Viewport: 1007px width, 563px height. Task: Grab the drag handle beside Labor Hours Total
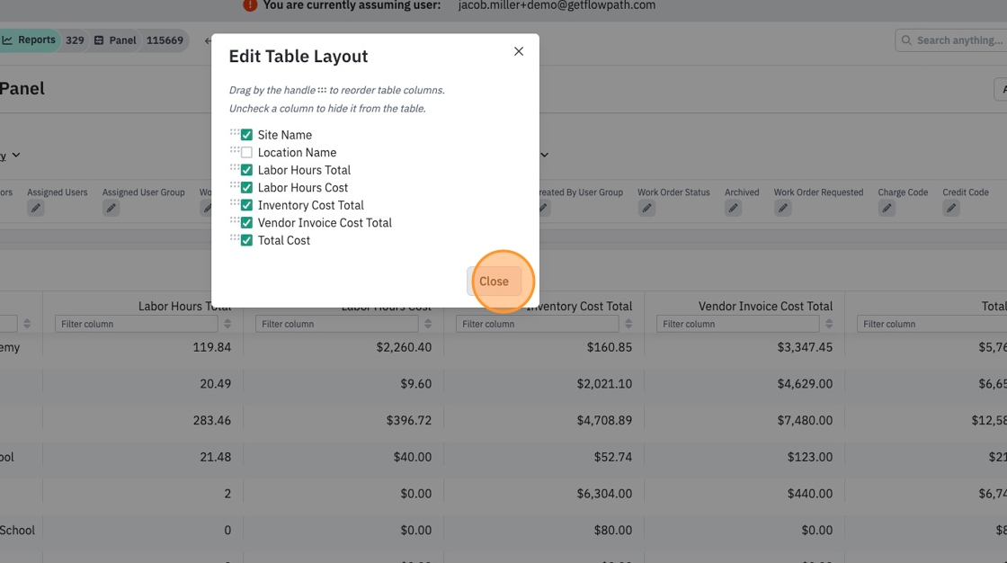[235, 168]
